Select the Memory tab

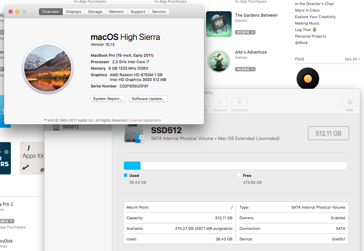tap(116, 12)
